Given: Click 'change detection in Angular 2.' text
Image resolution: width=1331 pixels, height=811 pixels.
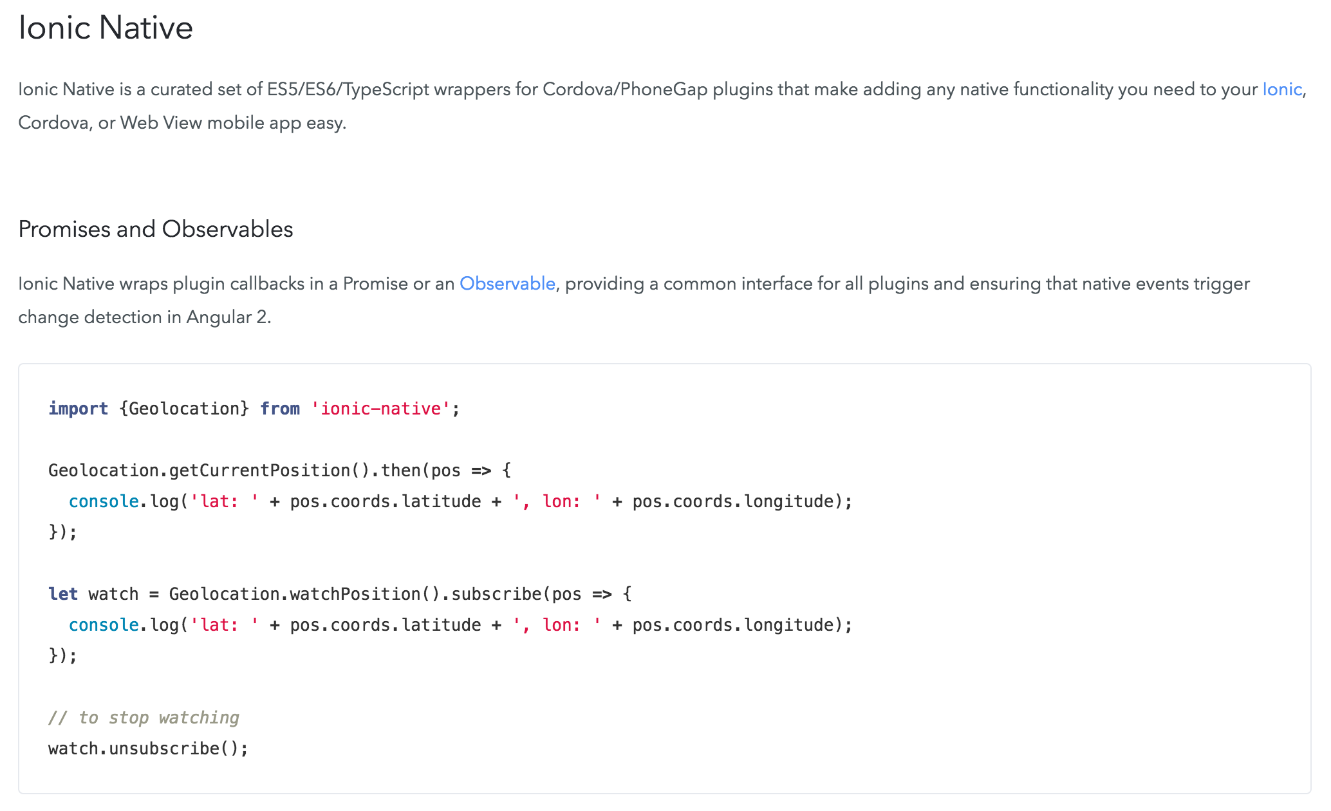Looking at the screenshot, I should 145,317.
